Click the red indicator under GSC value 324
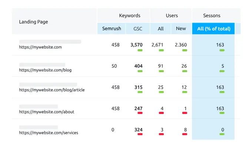The image size is (252, 148). click(x=140, y=134)
